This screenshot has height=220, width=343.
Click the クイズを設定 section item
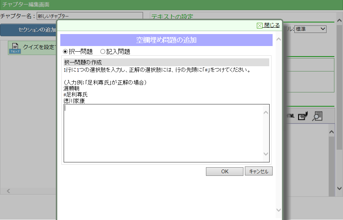click(x=32, y=48)
